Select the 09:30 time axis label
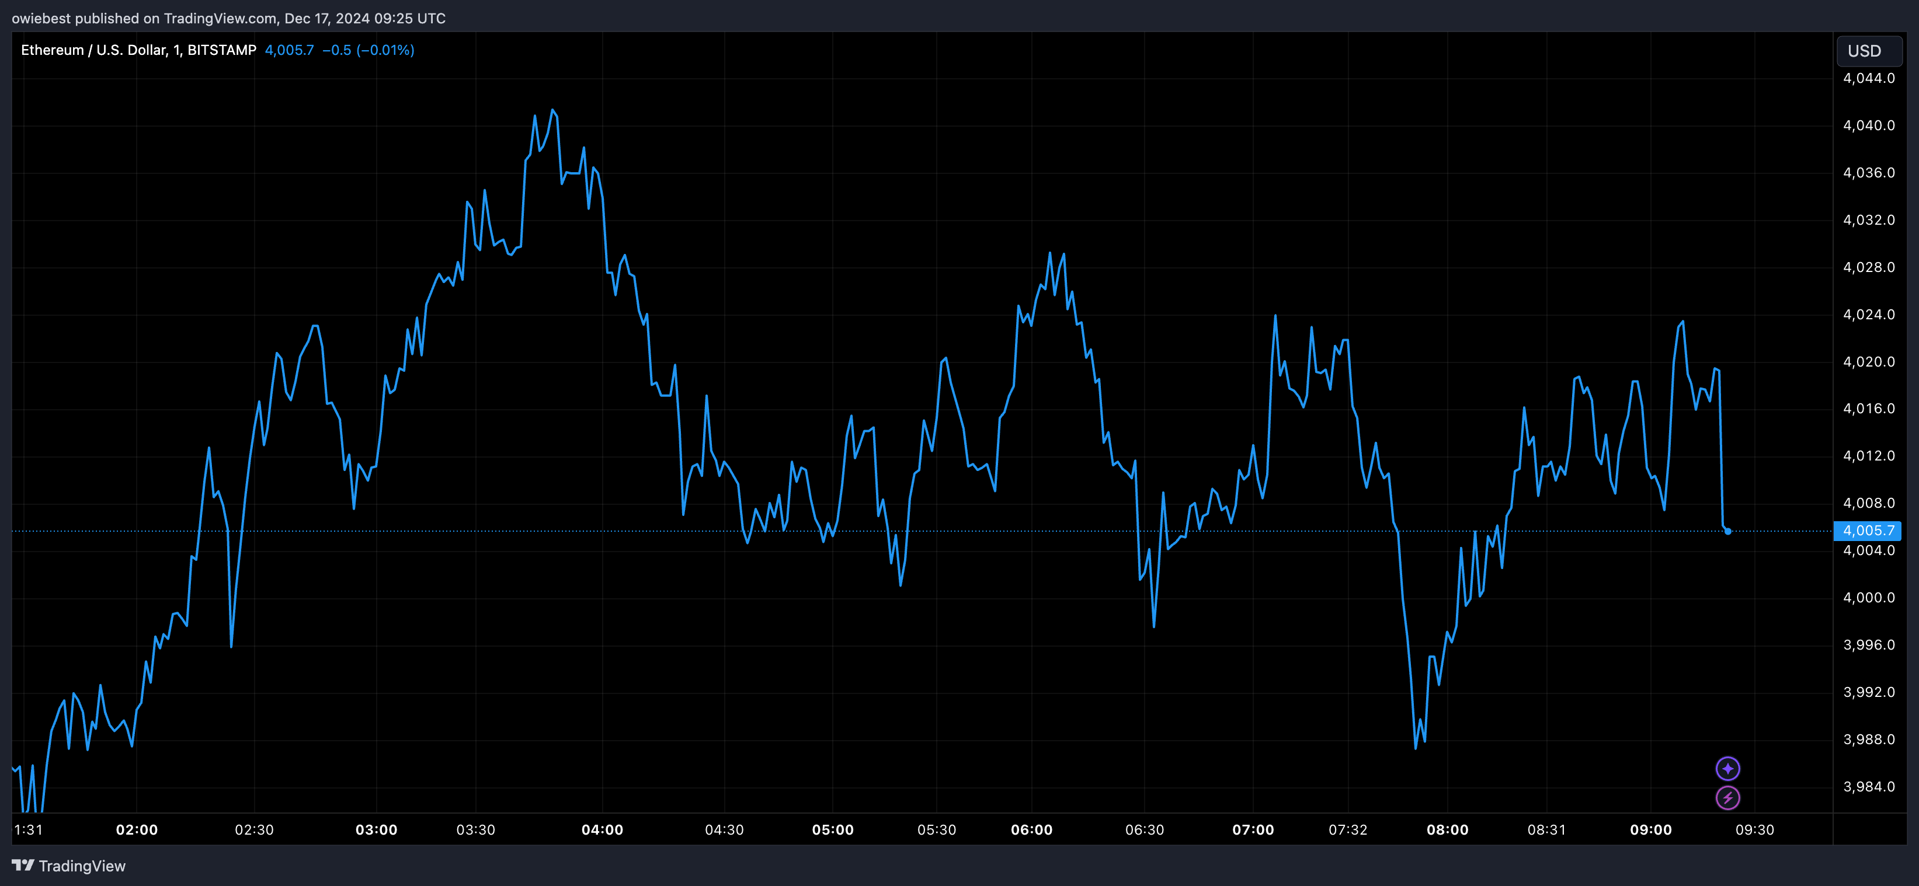Image resolution: width=1919 pixels, height=886 pixels. 1755,829
